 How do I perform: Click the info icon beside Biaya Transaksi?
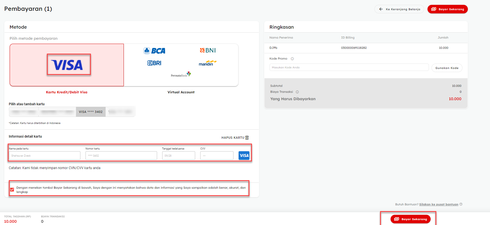[x=297, y=92]
